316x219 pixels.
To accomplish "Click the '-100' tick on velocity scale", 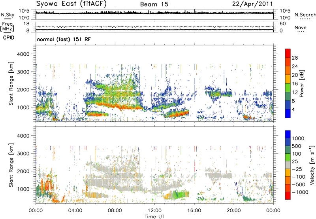I will tap(299, 177).
